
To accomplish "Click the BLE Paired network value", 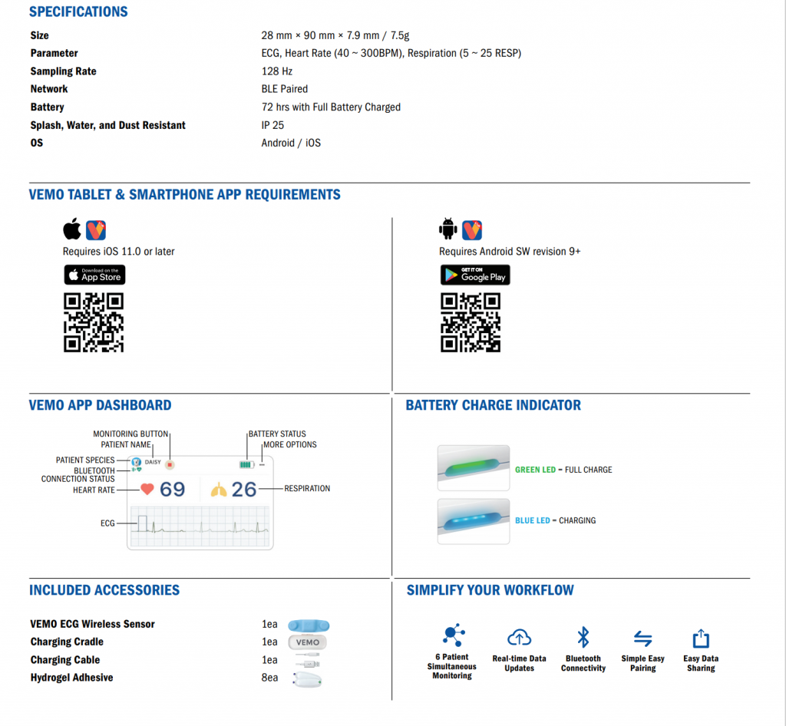I will tap(284, 89).
